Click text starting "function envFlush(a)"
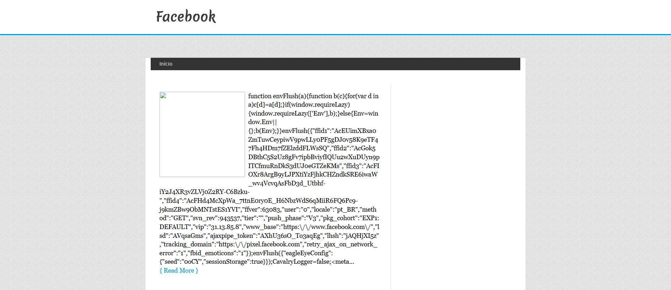The height and width of the screenshot is (290, 671). coord(269,179)
